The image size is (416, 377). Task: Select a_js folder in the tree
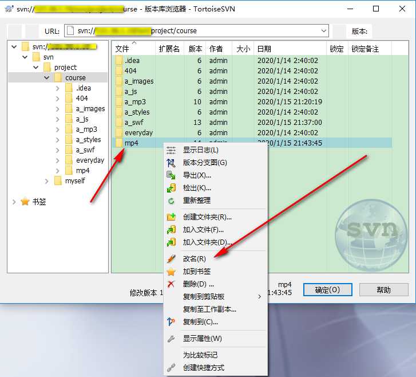coord(82,119)
